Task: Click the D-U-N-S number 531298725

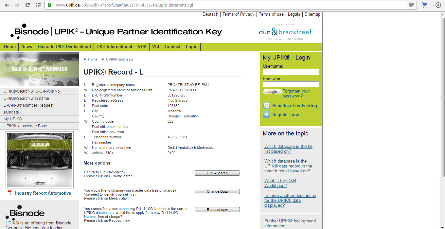Action: (176, 95)
